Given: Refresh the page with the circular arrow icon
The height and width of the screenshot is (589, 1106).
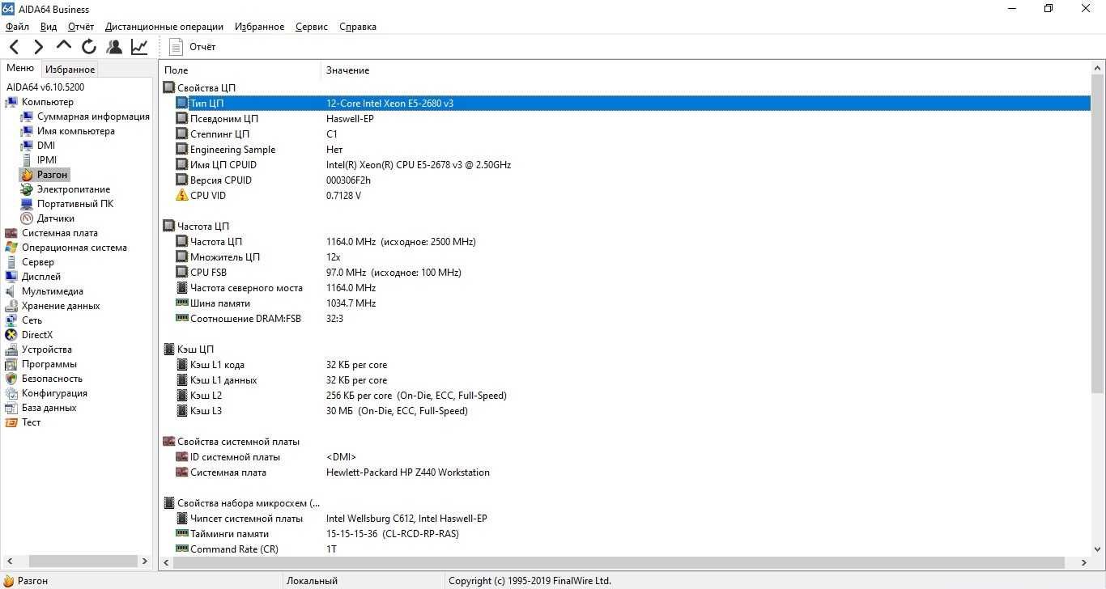Looking at the screenshot, I should tap(89, 47).
